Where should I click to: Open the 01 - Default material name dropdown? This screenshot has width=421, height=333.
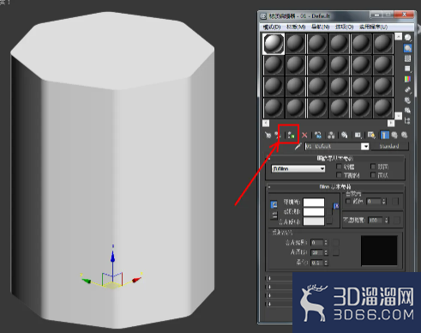365,147
